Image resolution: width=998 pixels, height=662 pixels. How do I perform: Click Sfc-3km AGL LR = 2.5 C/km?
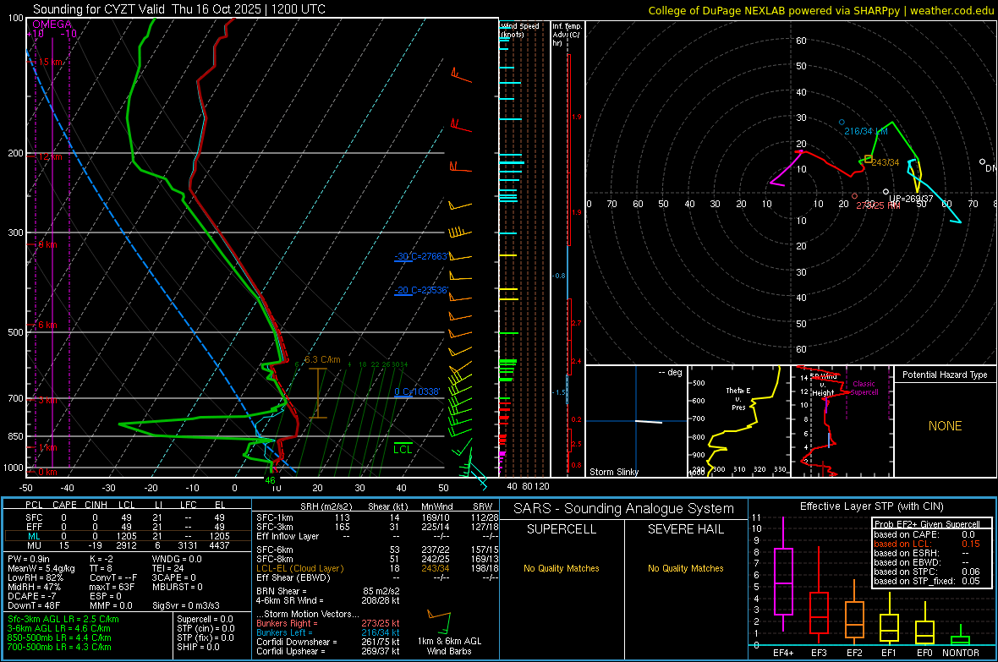[63, 620]
